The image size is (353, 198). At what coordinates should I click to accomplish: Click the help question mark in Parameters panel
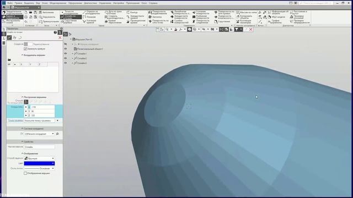point(55,32)
